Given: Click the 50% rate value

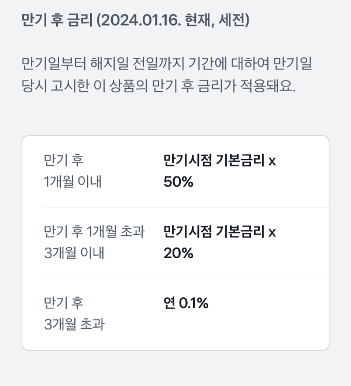Looking at the screenshot, I should [178, 182].
